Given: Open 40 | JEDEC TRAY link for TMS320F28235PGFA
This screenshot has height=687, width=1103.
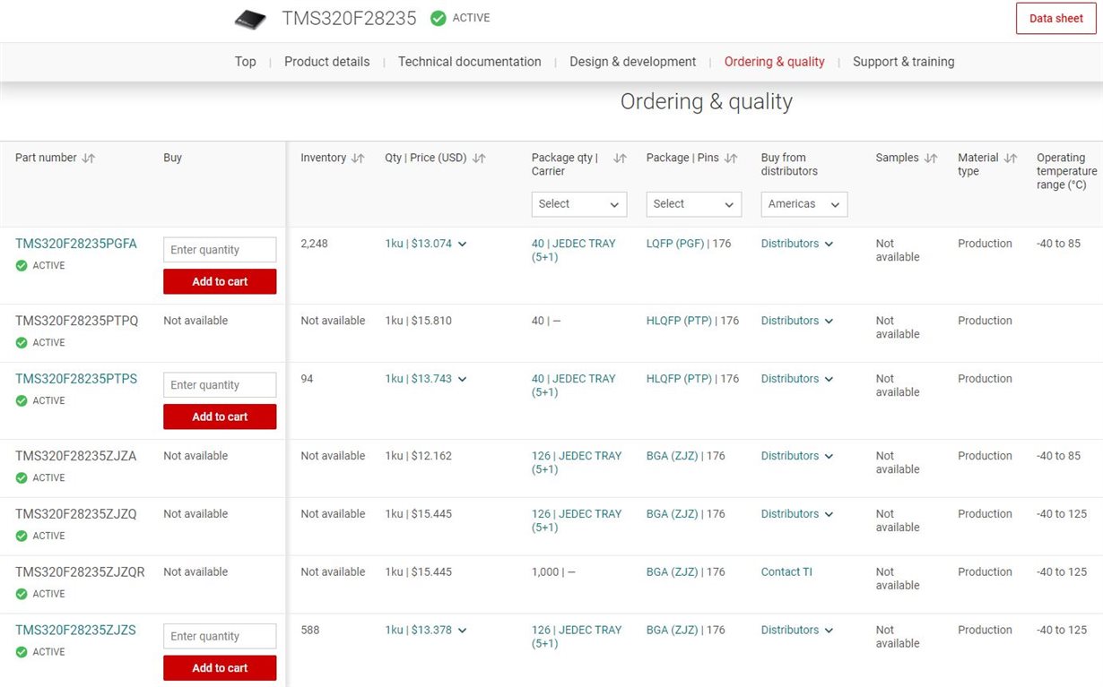Looking at the screenshot, I should (x=574, y=250).
